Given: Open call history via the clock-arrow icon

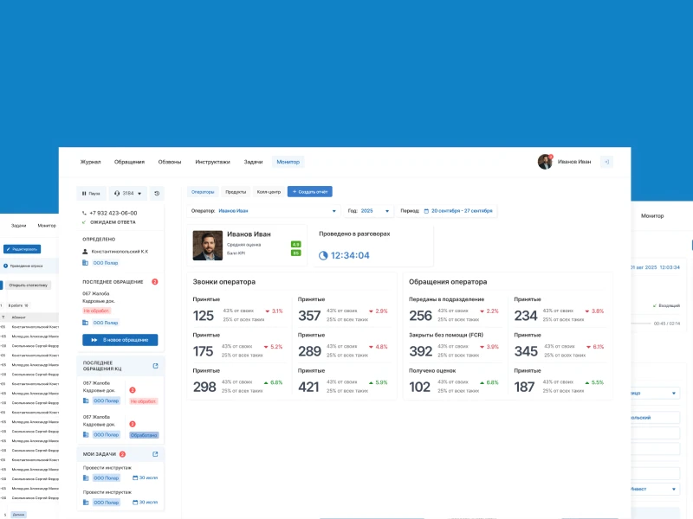Looking at the screenshot, I should click(x=157, y=193).
